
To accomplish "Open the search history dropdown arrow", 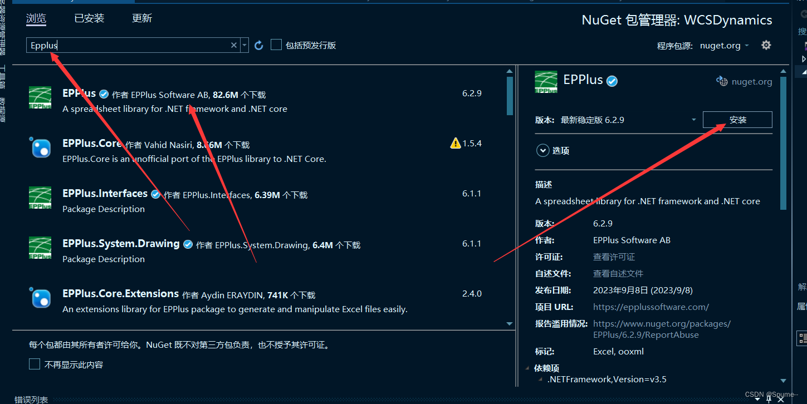I will (x=244, y=46).
